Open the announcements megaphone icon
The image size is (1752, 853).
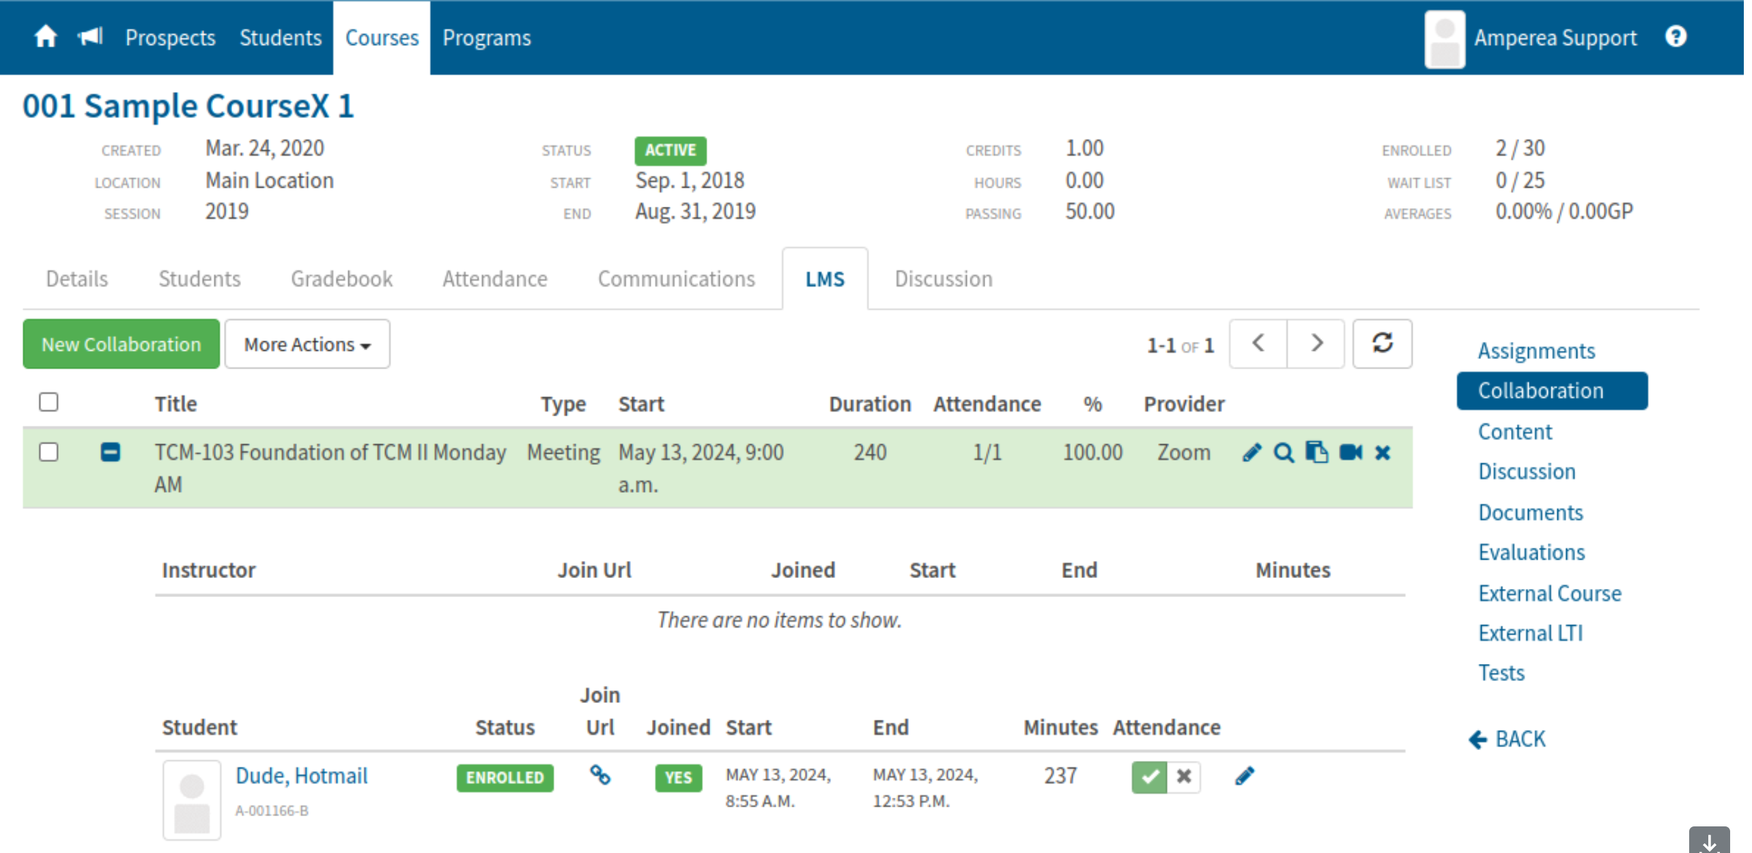click(90, 36)
